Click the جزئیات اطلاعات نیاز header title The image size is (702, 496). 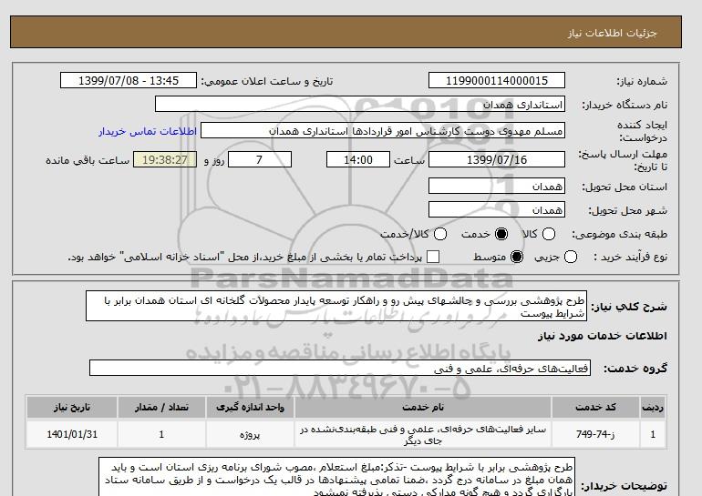tap(612, 33)
